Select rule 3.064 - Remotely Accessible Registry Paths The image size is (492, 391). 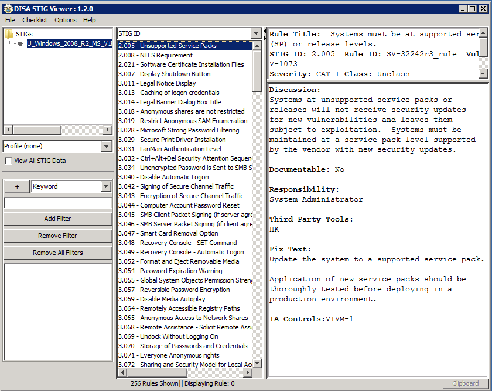[x=185, y=308]
